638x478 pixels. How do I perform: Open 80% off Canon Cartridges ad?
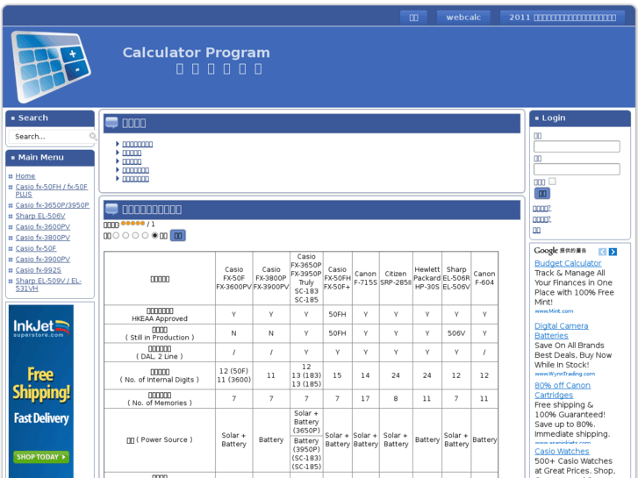coord(563,390)
